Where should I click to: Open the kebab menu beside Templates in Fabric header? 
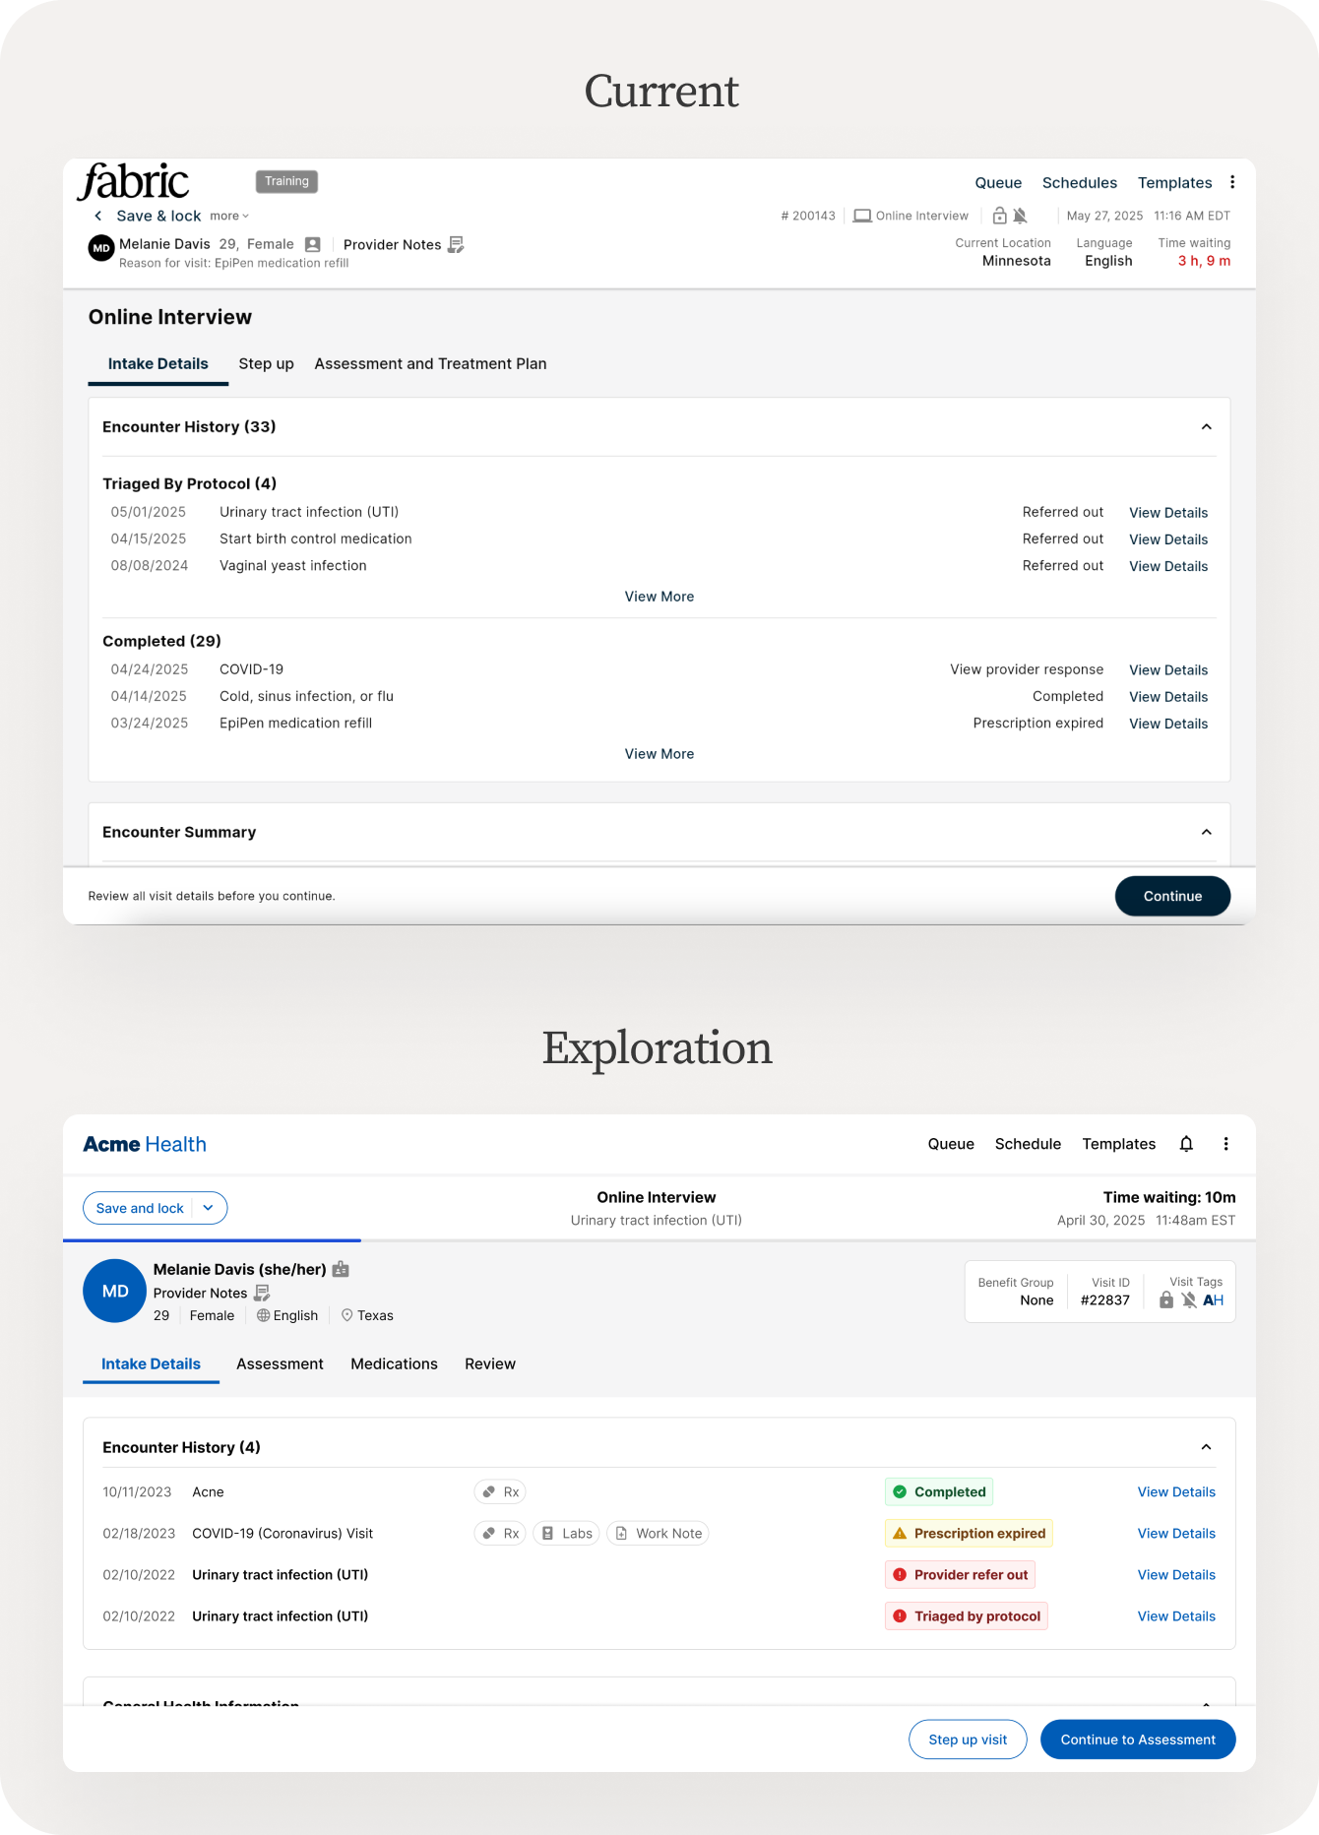(1232, 182)
